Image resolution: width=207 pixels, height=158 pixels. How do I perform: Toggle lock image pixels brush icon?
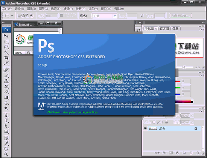[x=158, y=122]
